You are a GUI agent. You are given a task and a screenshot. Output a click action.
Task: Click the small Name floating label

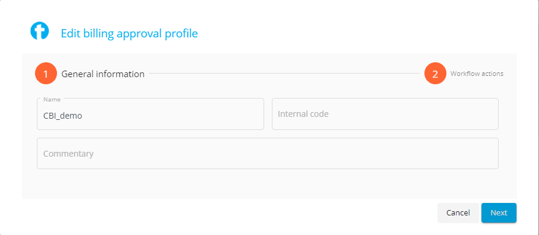pos(52,100)
